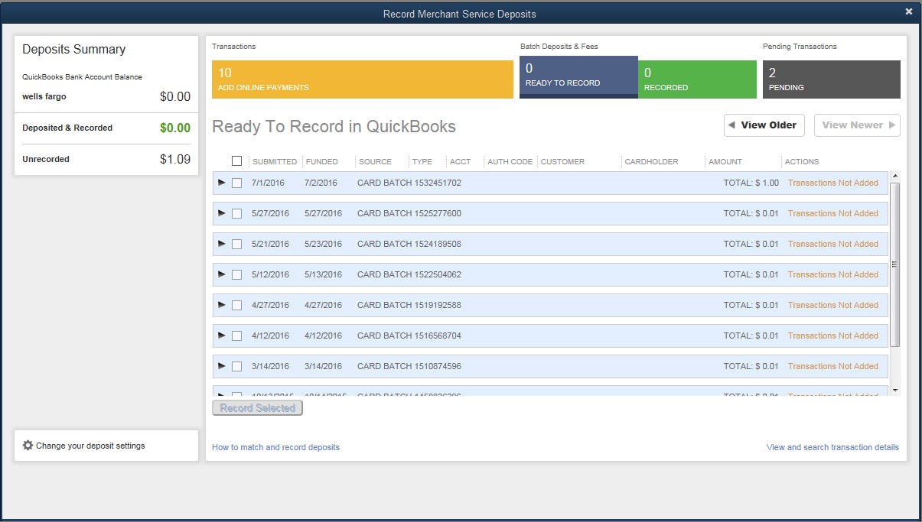Click the 'CARD BATCH 1532451702' source text

tap(409, 183)
